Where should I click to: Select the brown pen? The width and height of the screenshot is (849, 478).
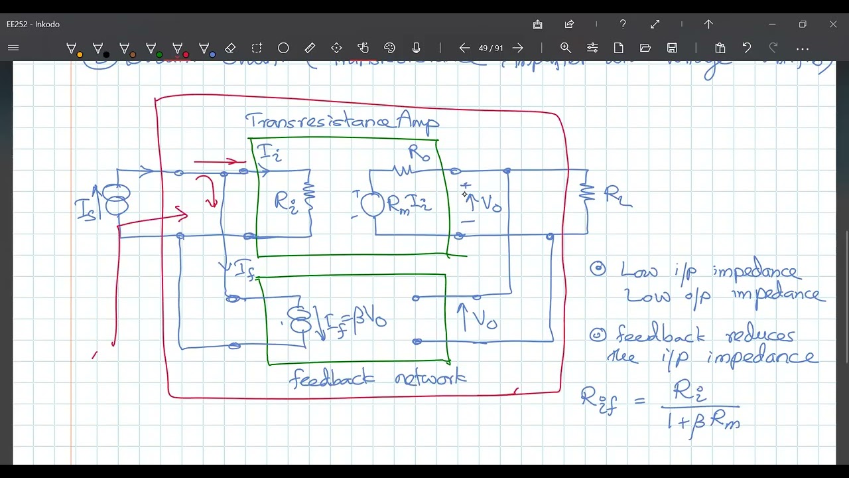pyautogui.click(x=125, y=48)
